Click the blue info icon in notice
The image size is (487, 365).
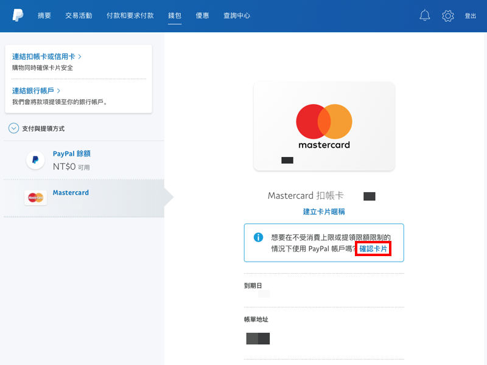tap(258, 237)
